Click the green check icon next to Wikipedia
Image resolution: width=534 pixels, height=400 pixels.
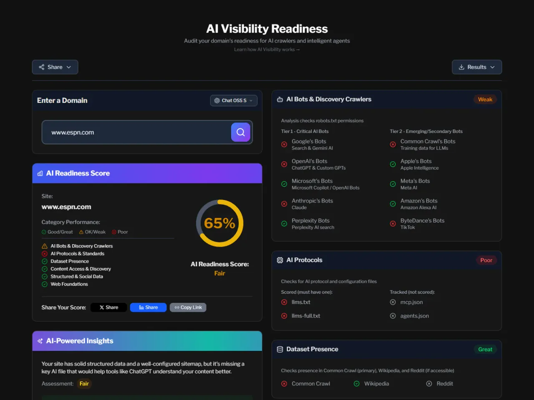356,383
